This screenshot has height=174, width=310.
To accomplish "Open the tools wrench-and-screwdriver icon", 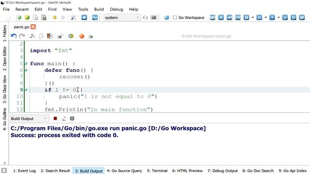I will (x=73, y=17).
